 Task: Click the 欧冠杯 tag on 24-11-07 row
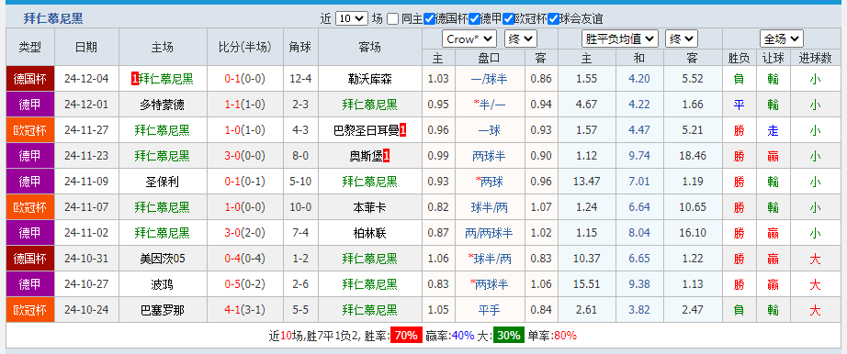click(30, 207)
